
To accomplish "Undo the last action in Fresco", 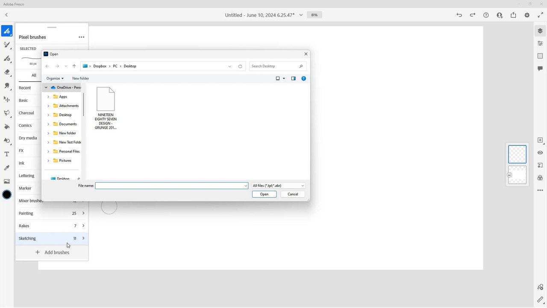I will click(459, 15).
